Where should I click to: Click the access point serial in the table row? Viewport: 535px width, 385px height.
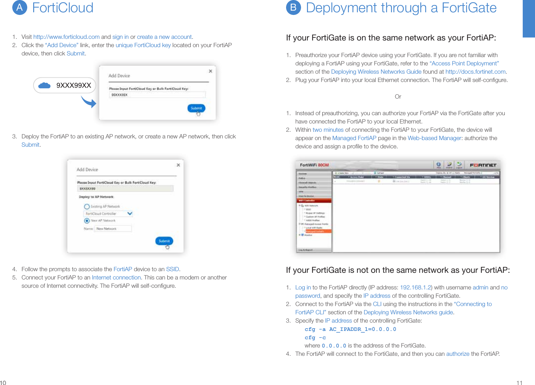click(355, 181)
